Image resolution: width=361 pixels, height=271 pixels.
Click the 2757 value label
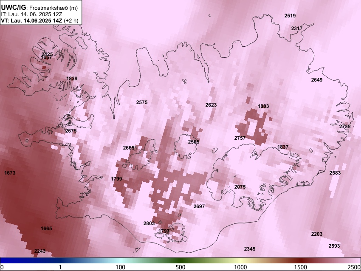pos(240,138)
